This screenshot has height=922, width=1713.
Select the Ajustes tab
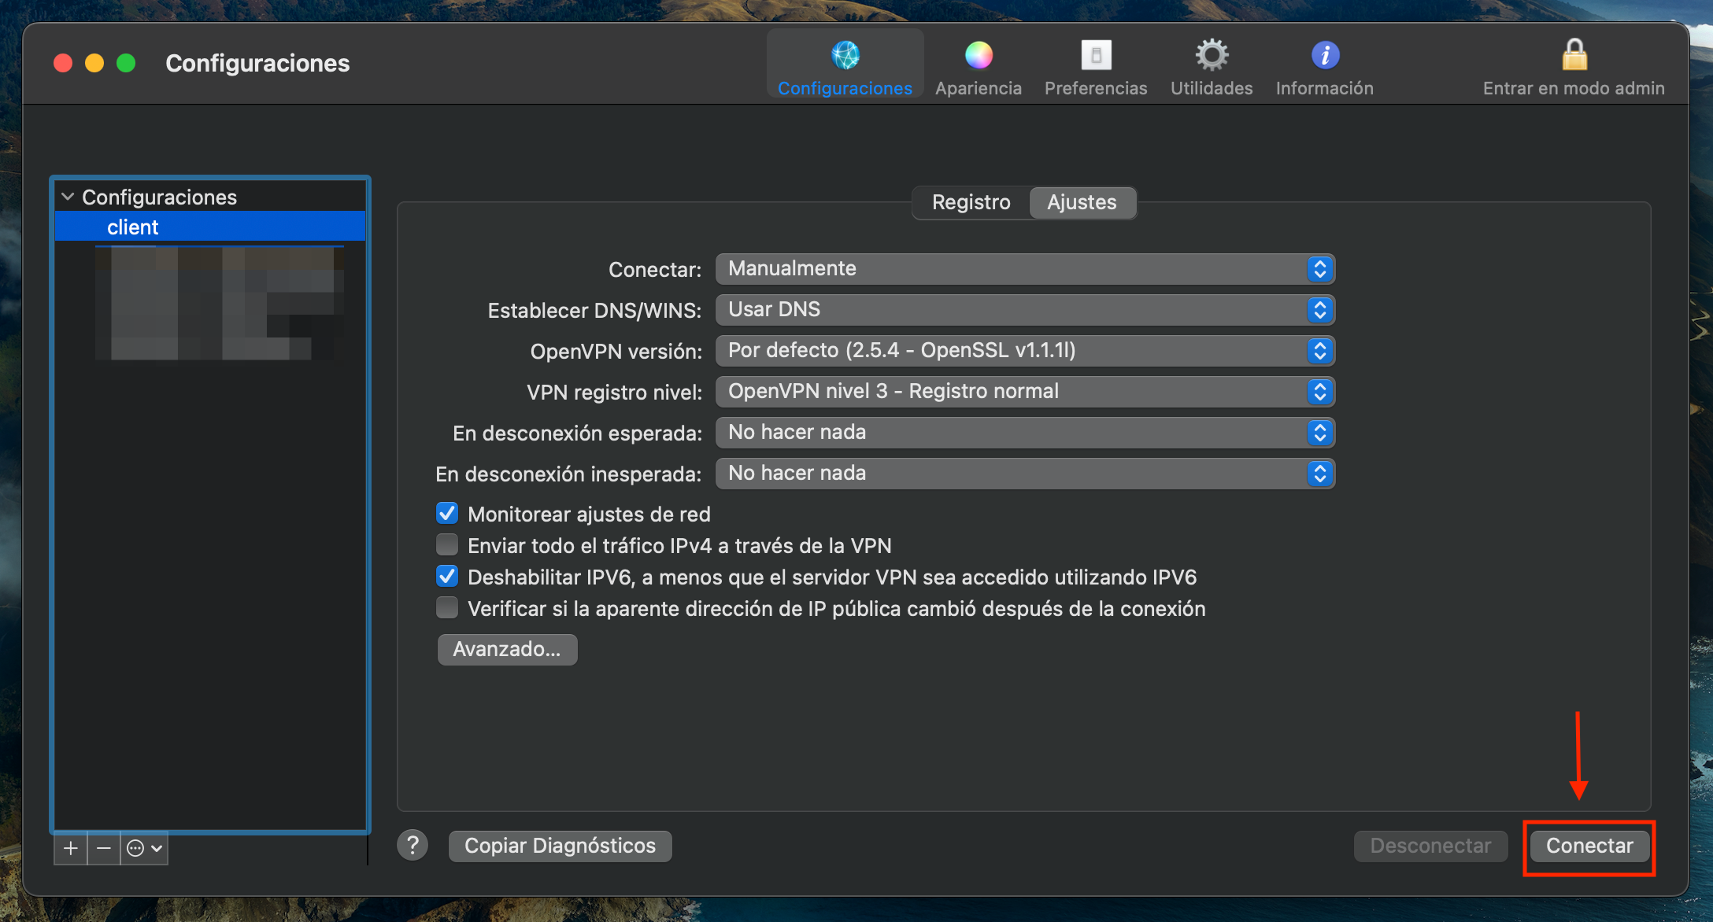pyautogui.click(x=1082, y=202)
